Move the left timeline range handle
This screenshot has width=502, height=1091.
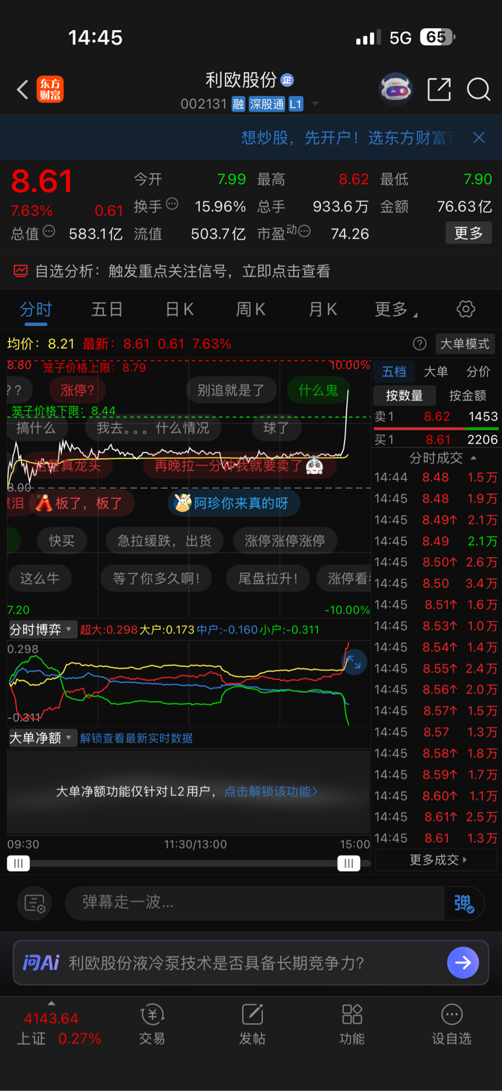click(x=18, y=864)
